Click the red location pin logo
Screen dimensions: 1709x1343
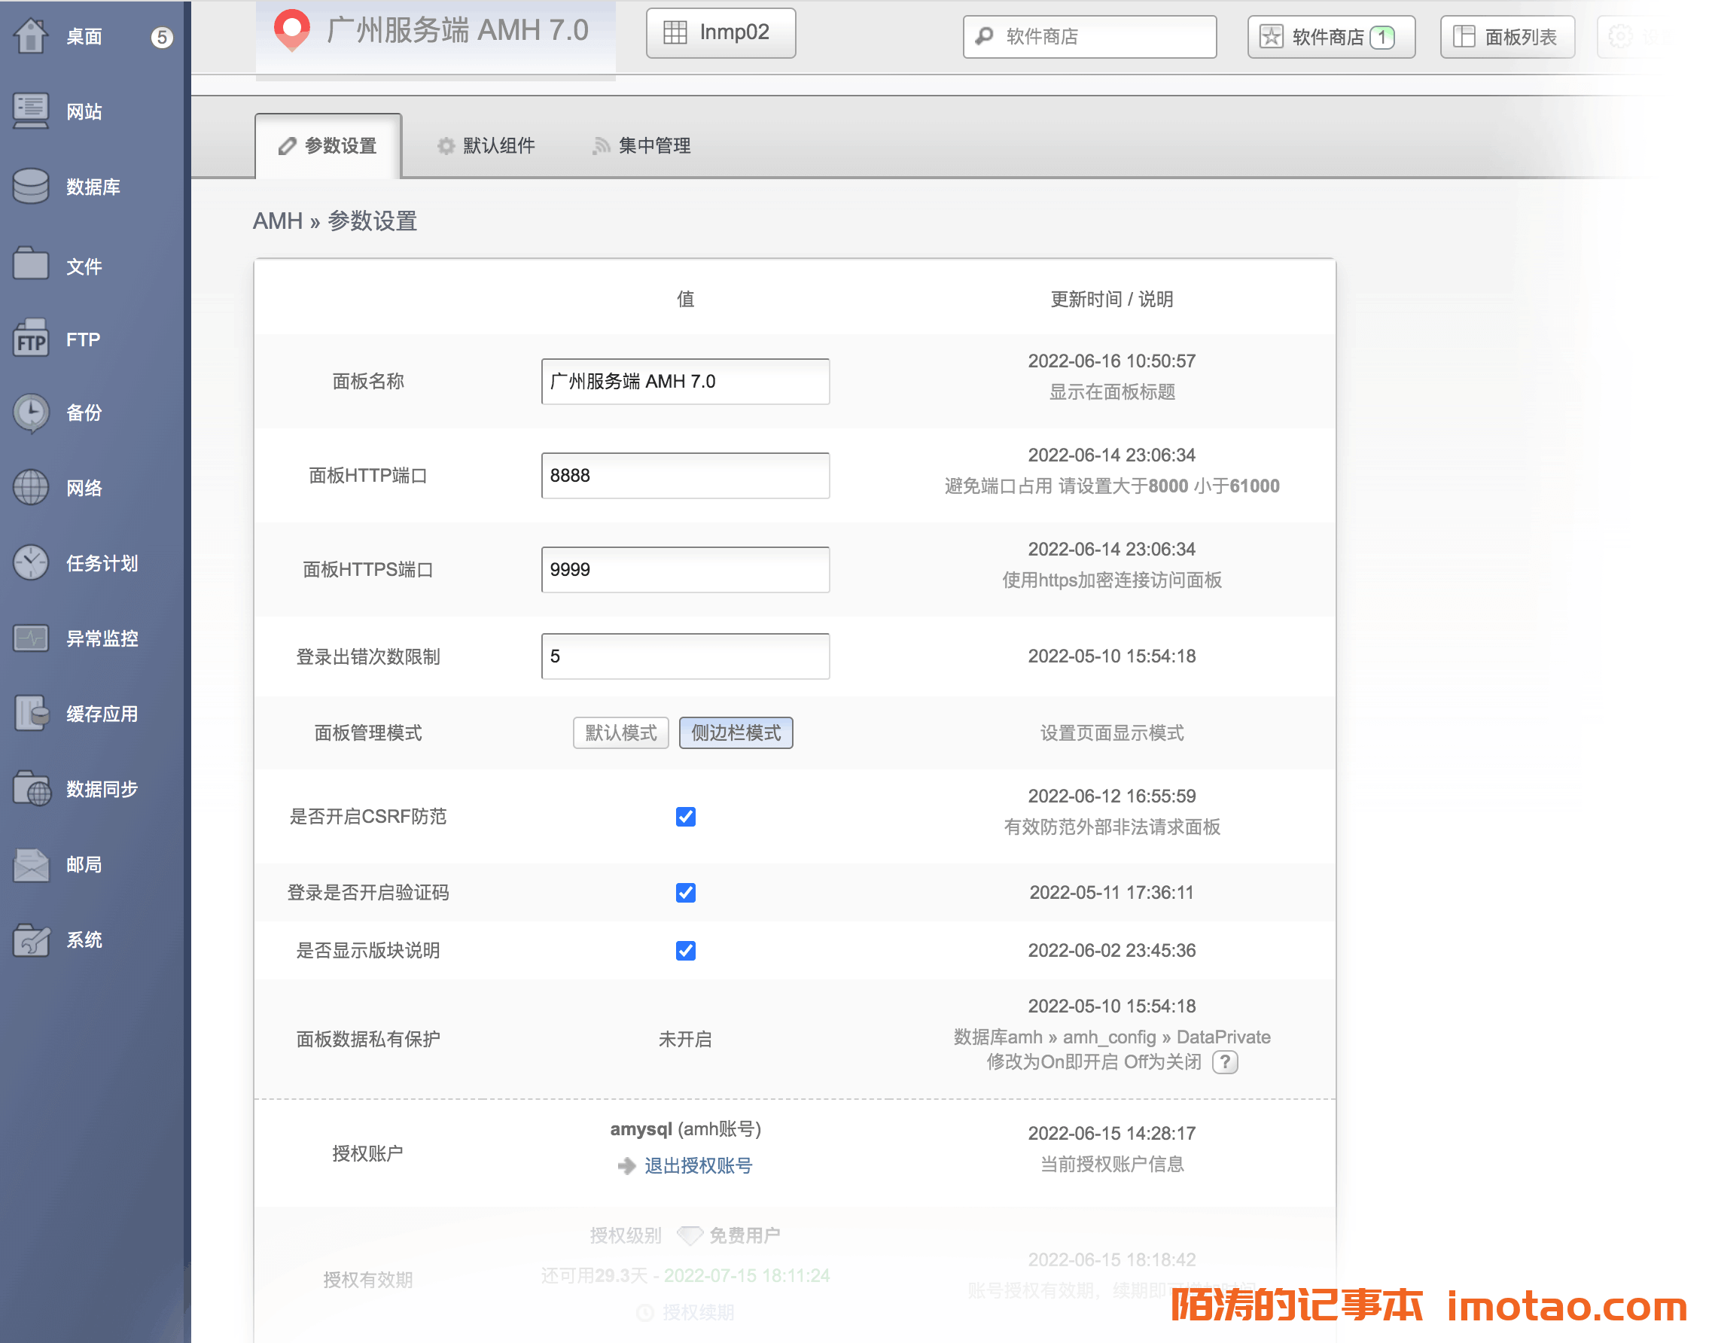[x=291, y=30]
